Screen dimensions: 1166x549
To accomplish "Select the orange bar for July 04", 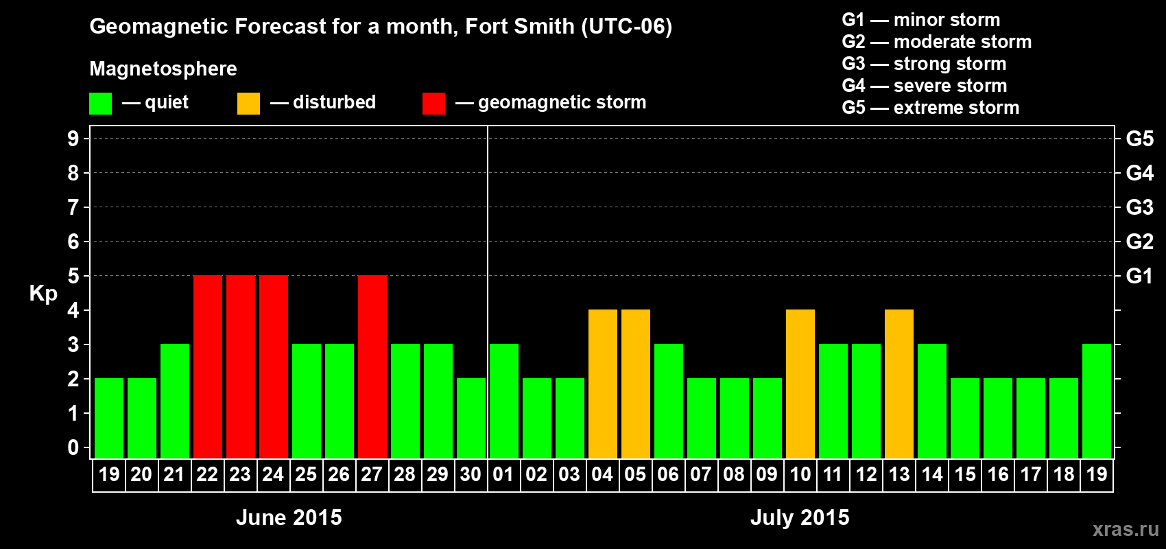I will coord(603,384).
